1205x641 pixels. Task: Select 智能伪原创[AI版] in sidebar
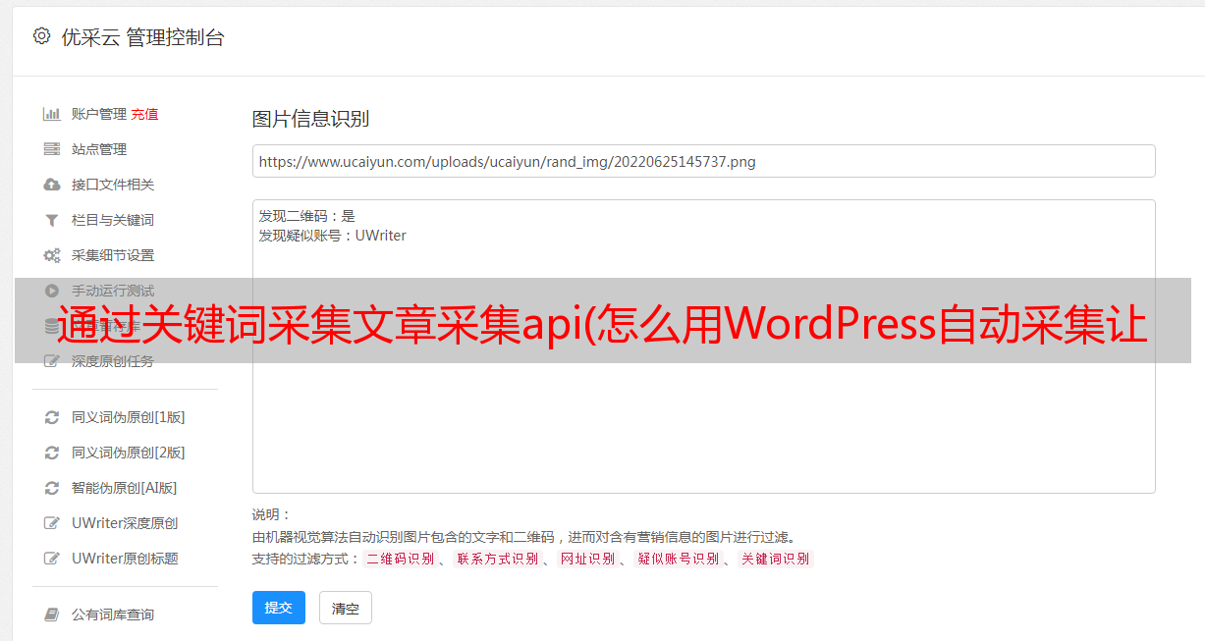pos(125,488)
